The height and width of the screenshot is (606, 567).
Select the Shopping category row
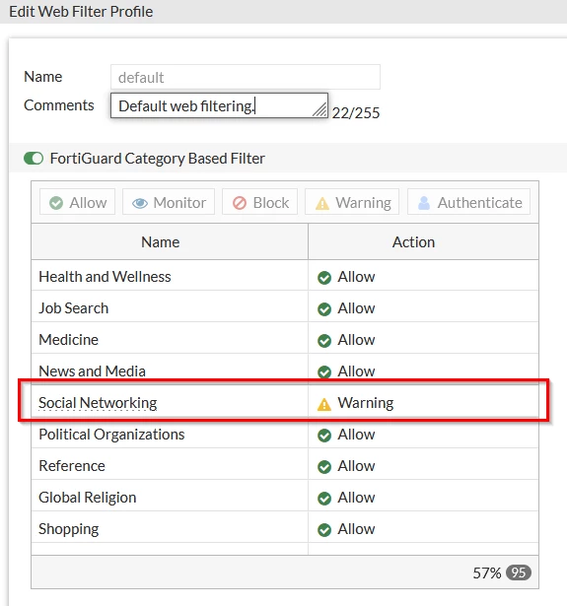pyautogui.click(x=285, y=529)
